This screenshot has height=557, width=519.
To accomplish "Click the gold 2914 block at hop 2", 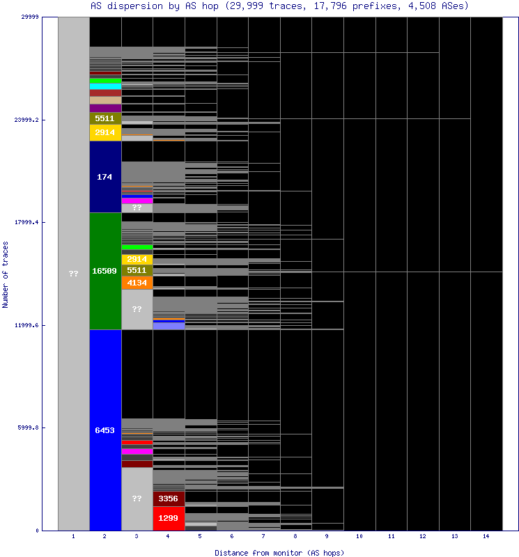I will (x=105, y=132).
